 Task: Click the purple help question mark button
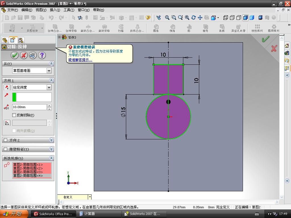point(42,55)
